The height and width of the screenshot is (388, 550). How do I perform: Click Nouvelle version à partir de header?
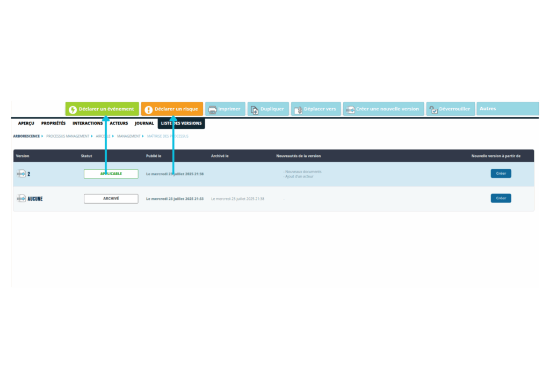pos(496,156)
